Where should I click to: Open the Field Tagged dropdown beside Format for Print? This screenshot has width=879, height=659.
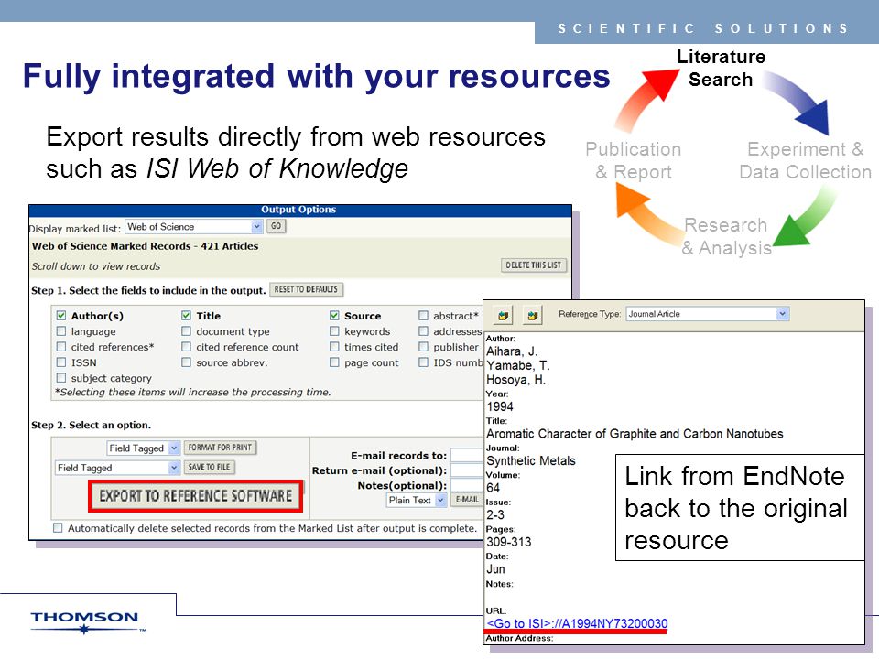coord(143,448)
